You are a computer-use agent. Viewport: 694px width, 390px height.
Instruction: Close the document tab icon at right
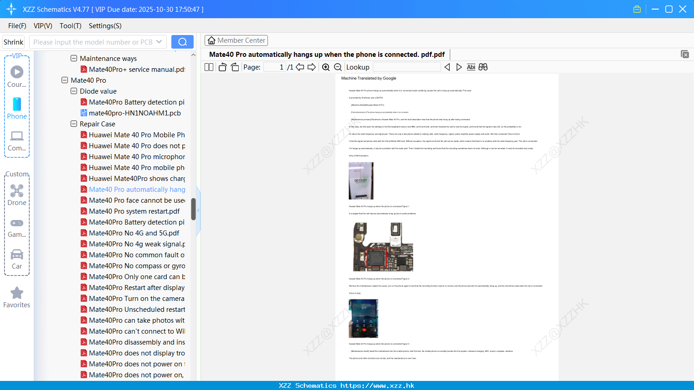(685, 54)
